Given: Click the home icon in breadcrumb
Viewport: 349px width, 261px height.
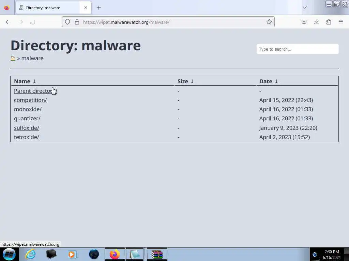Looking at the screenshot, I should click(13, 58).
